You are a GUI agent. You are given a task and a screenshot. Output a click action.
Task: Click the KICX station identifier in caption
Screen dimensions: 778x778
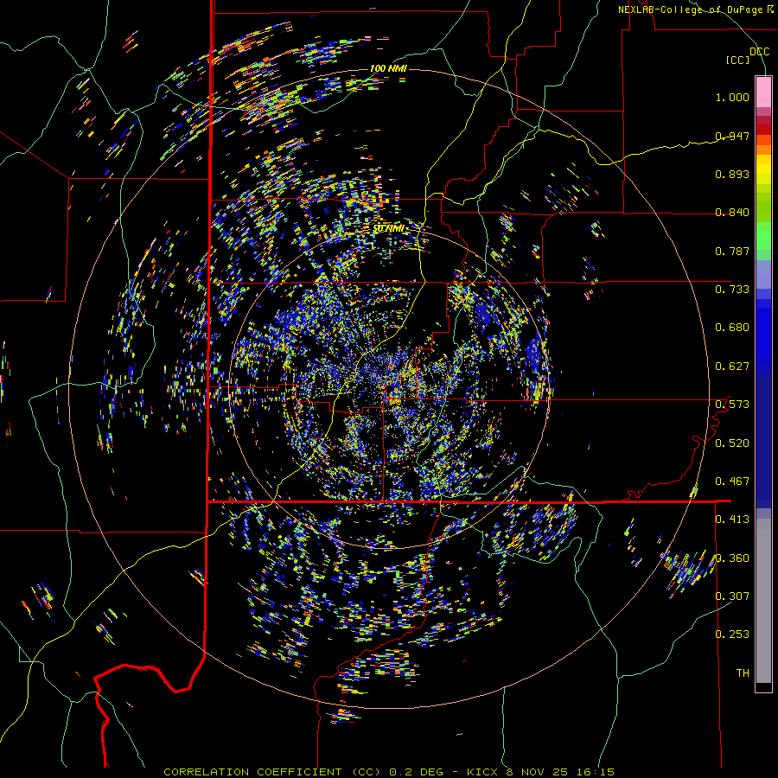(x=481, y=772)
